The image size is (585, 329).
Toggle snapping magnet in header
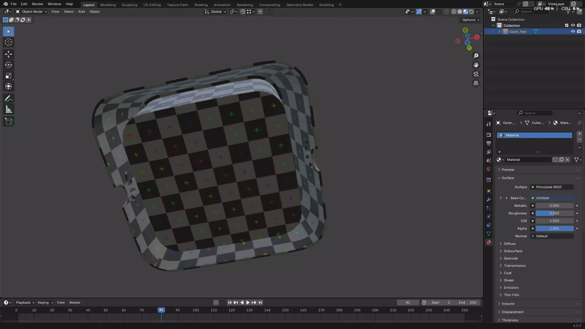[x=243, y=12]
